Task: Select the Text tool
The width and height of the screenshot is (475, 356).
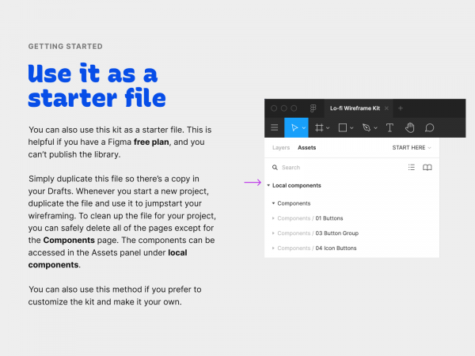Action: [389, 127]
